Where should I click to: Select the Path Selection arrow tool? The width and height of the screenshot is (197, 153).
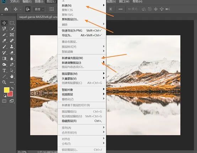(12, 70)
